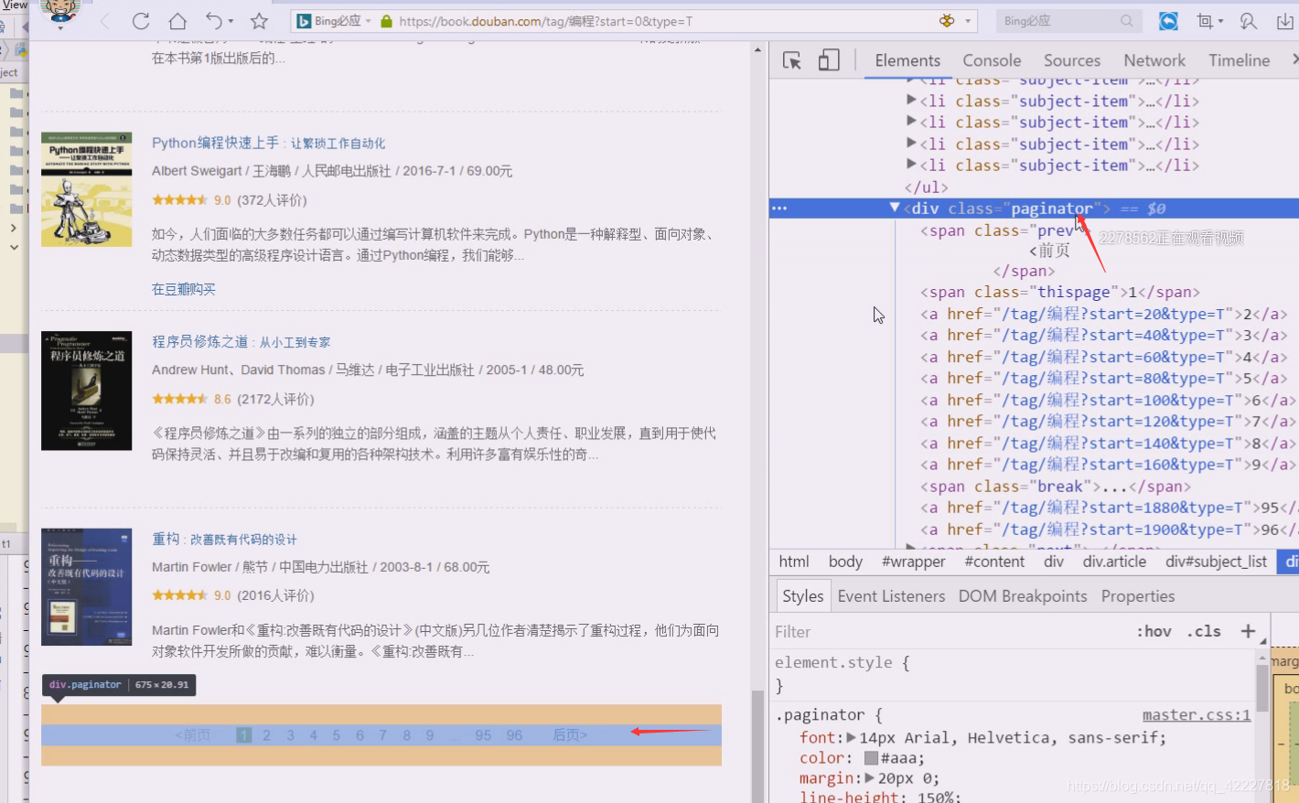Toggle device toolbar mode in DevTools
1299x803 pixels.
tap(829, 60)
